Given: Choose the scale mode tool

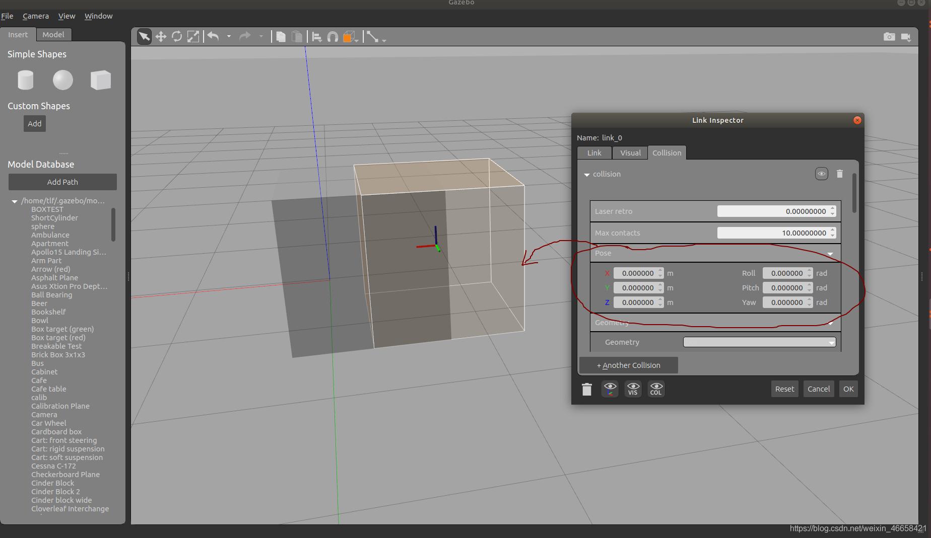Looking at the screenshot, I should [193, 37].
